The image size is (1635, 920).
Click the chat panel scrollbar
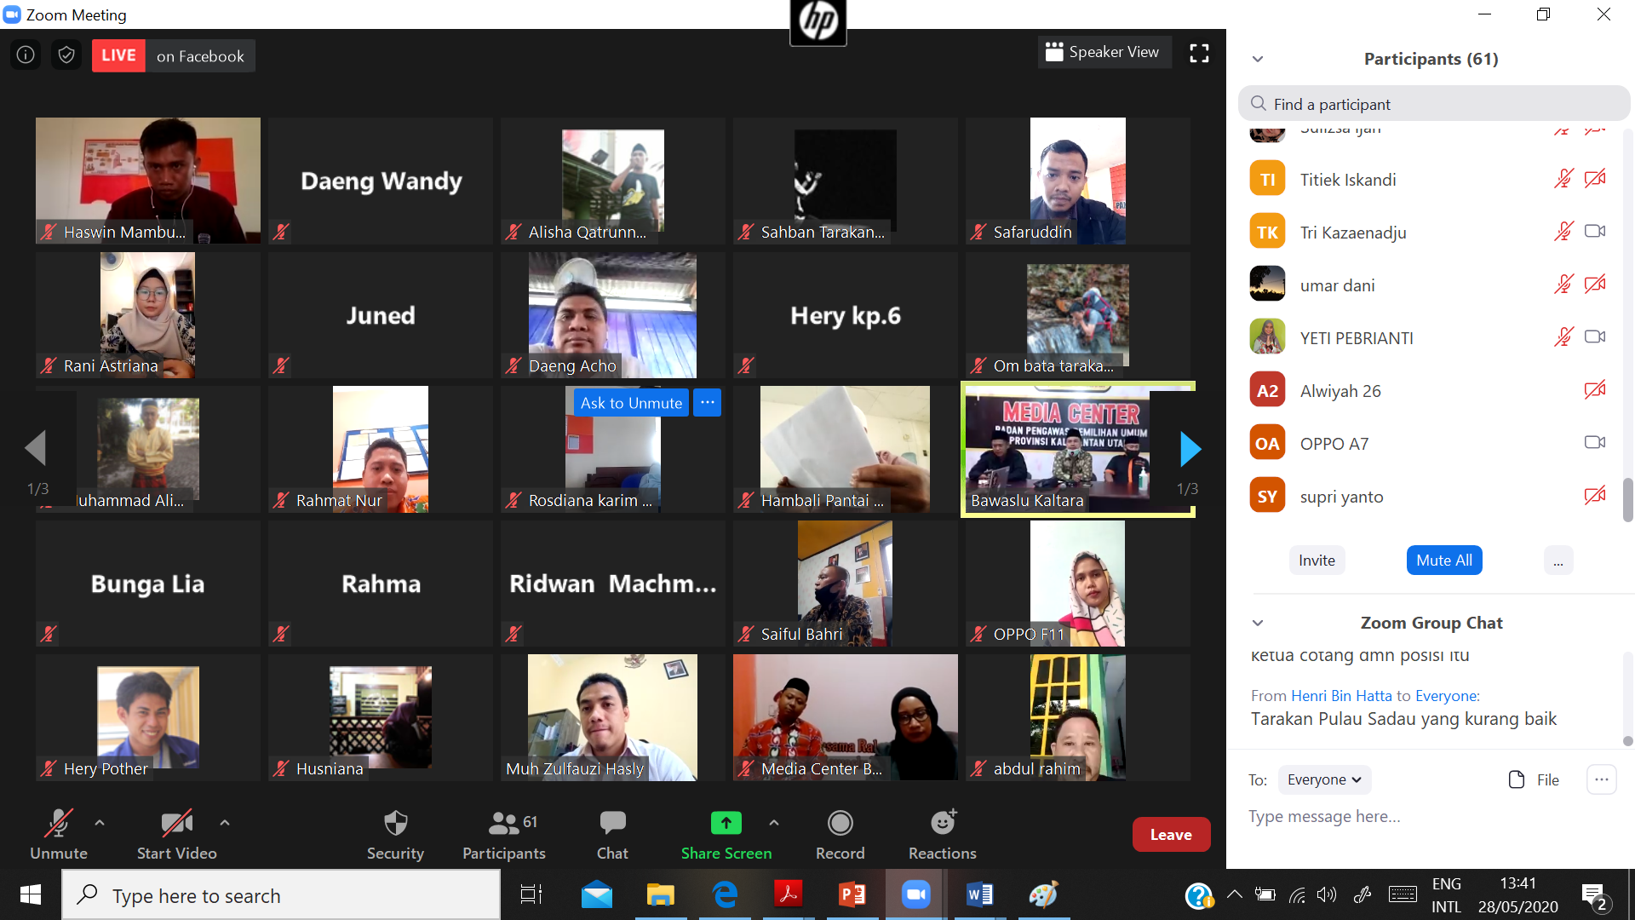click(1627, 741)
